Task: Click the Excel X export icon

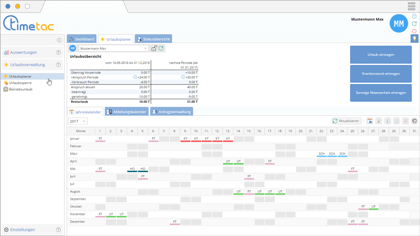Action: pos(378,121)
